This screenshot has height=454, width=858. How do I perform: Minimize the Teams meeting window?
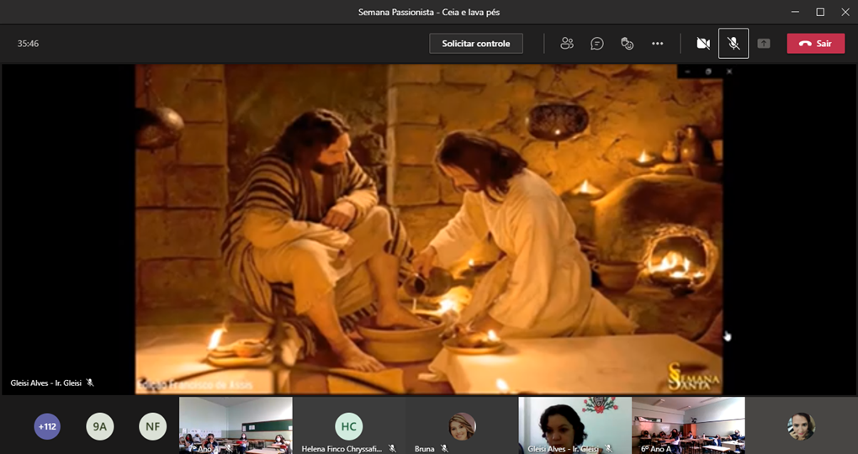(795, 12)
